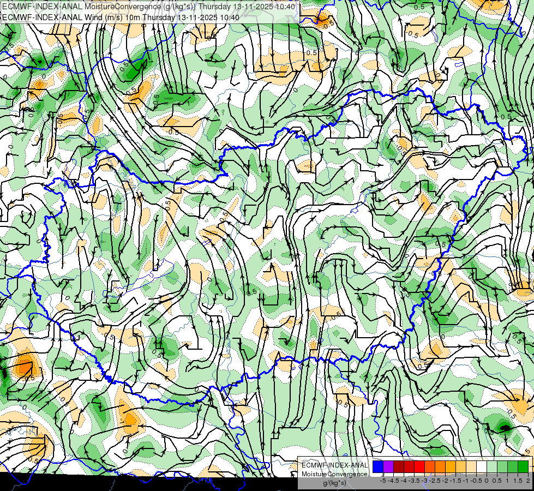
Task: Click the Wind (m/s) 10m title line
Action: click(121, 17)
